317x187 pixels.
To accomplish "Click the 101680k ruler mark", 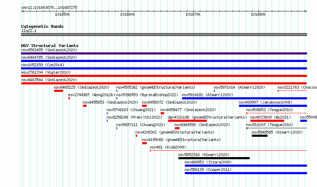I will click(x=258, y=14).
